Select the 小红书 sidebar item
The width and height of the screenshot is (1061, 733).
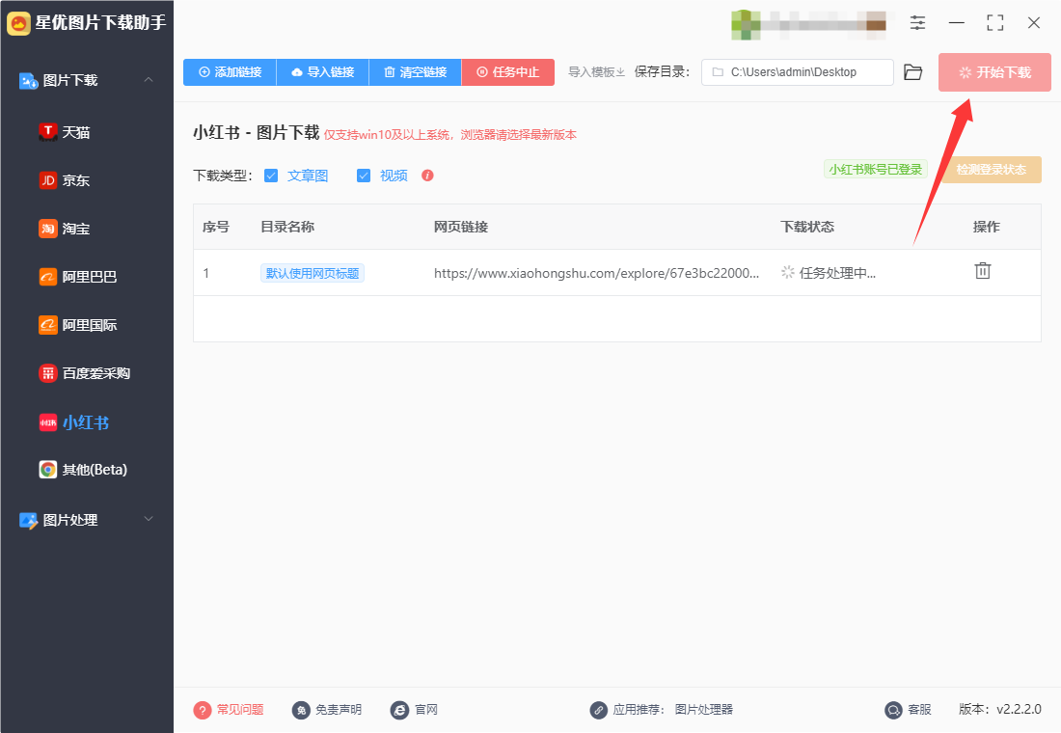pyautogui.click(x=87, y=422)
